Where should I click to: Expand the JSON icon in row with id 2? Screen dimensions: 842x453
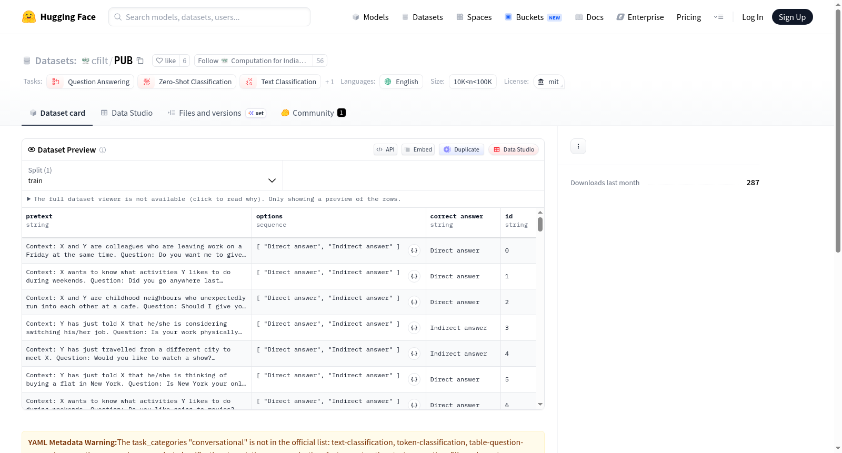414,302
